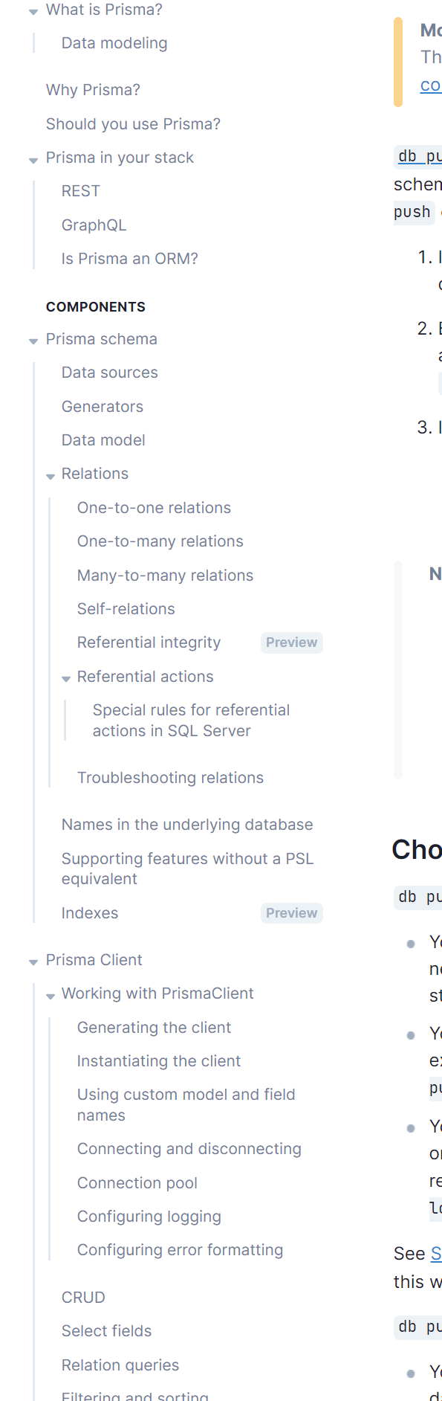Open Is Prisma an ORM? page

click(x=129, y=258)
